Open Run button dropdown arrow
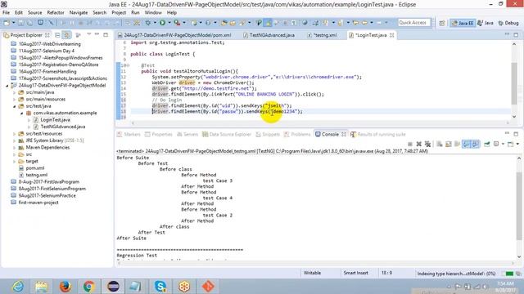This screenshot has height=294, width=524. click(x=169, y=23)
